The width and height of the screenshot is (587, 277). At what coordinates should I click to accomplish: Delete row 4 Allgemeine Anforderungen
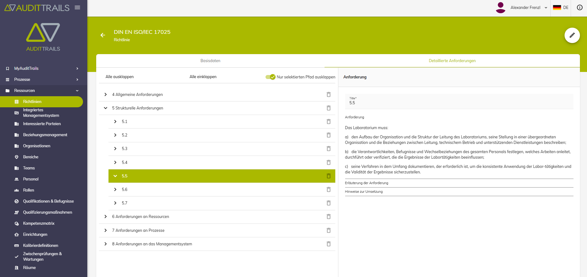(x=329, y=94)
